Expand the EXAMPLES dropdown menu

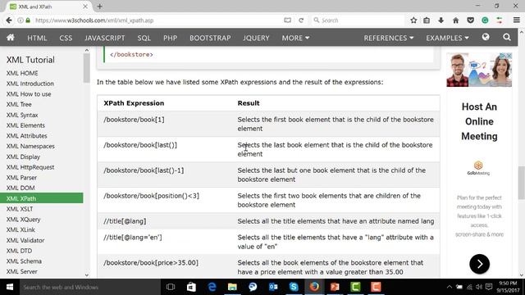pyautogui.click(x=447, y=38)
